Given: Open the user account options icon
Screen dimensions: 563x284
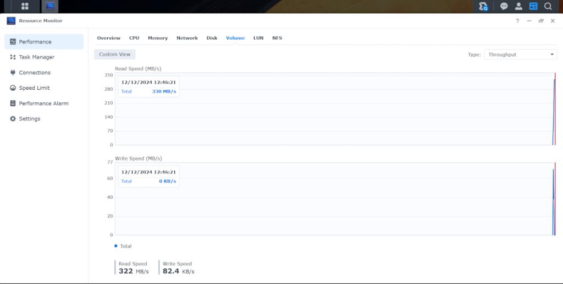Looking at the screenshot, I should [x=518, y=6].
